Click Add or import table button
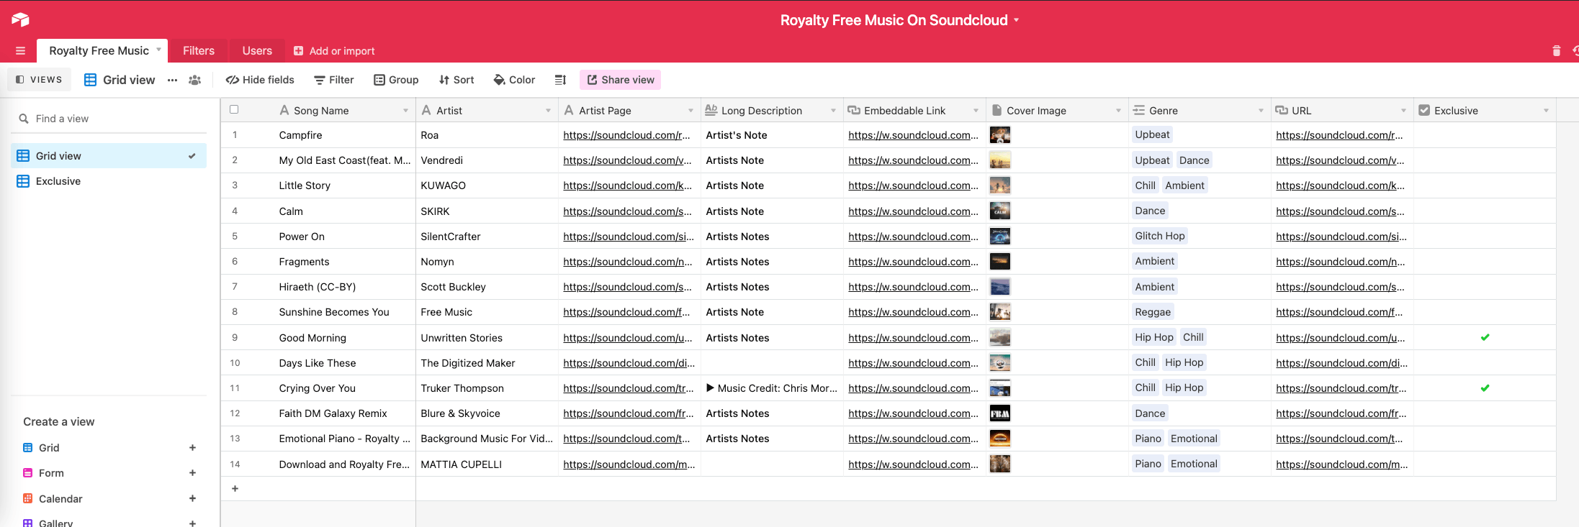1579x527 pixels. pyautogui.click(x=334, y=51)
